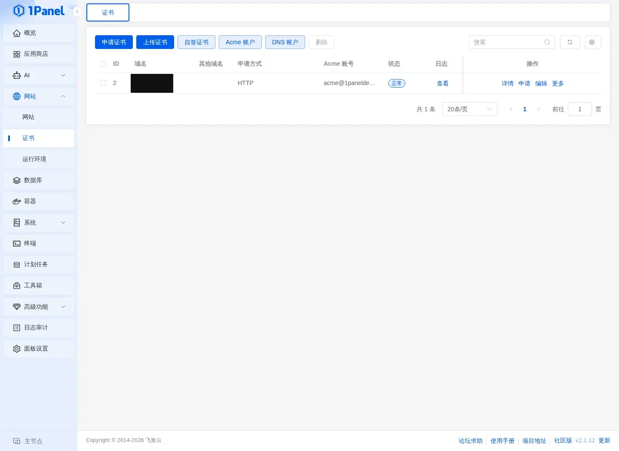Click the 上传证书 button

[x=155, y=42]
